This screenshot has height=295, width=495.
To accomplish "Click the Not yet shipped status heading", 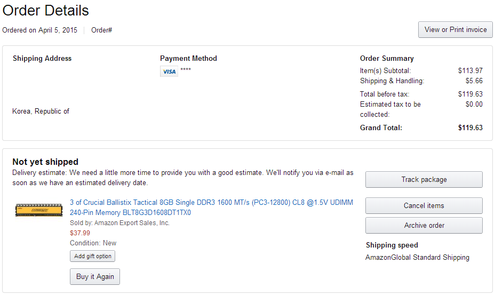I will [45, 162].
